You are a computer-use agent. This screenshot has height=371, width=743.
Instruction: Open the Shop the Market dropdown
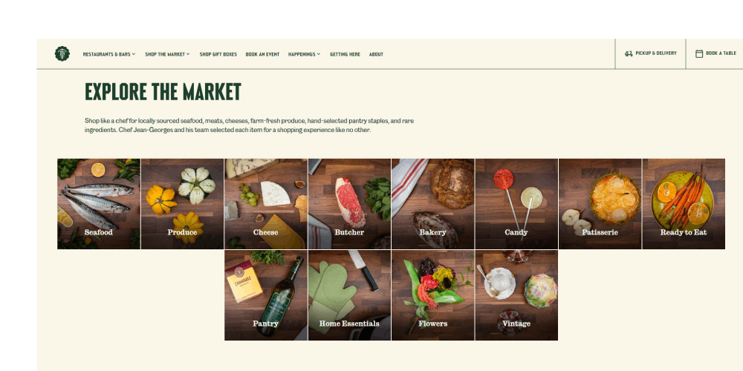[x=167, y=54]
